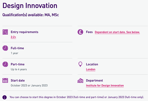Visit the Institute for Design Innovation link
The height and width of the screenshot is (101, 148).
coord(105,86)
